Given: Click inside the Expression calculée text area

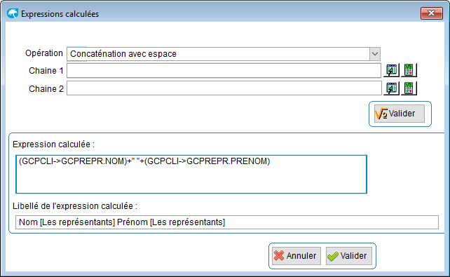Looking at the screenshot, I should 191,174.
